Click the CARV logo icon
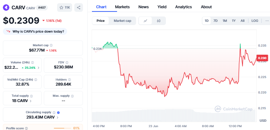The width and height of the screenshot is (270, 130). [6, 8]
